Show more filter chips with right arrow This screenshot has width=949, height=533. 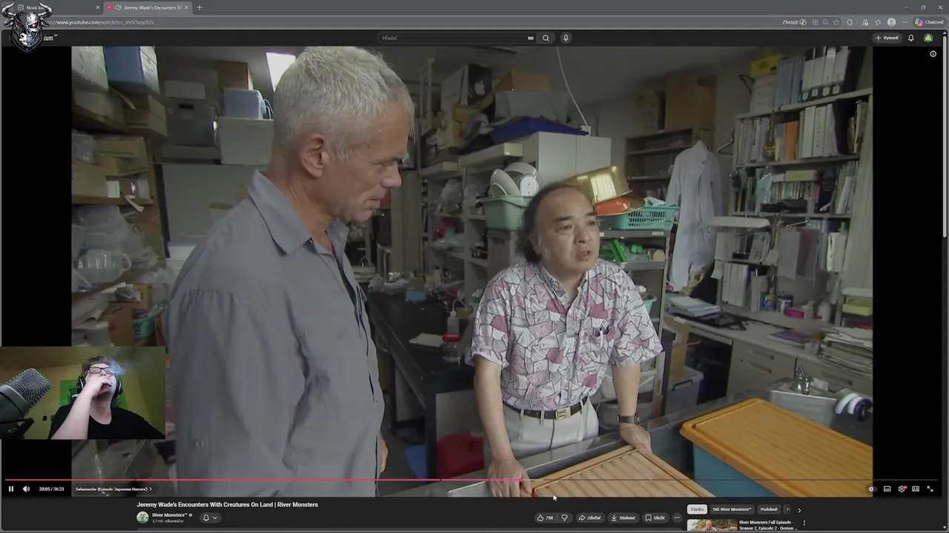tap(798, 509)
